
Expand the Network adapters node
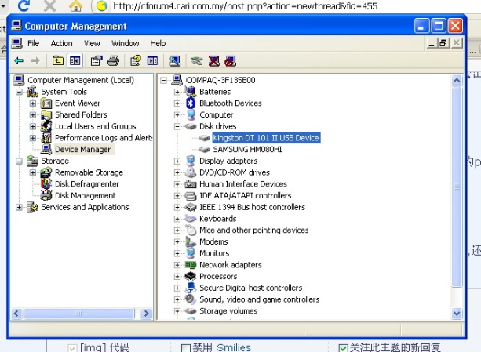tap(177, 265)
